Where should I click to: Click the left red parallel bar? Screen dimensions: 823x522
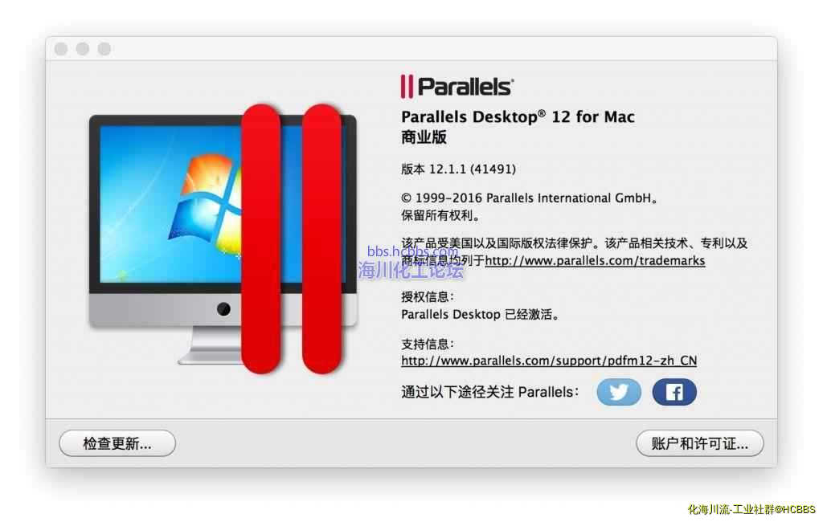coord(260,239)
